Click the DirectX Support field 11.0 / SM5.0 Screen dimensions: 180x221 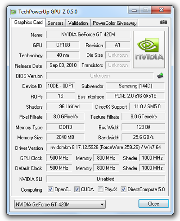pos(147,106)
